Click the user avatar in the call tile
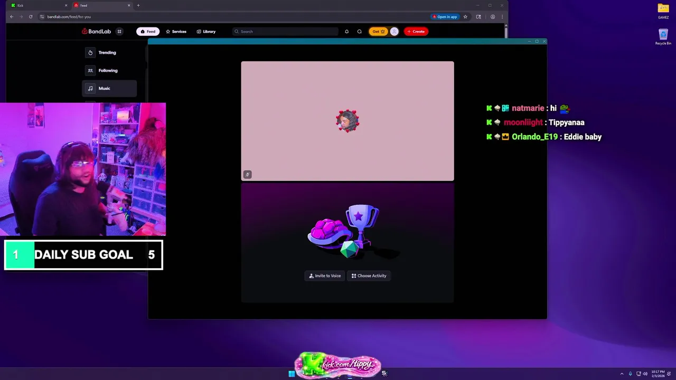 (348, 121)
